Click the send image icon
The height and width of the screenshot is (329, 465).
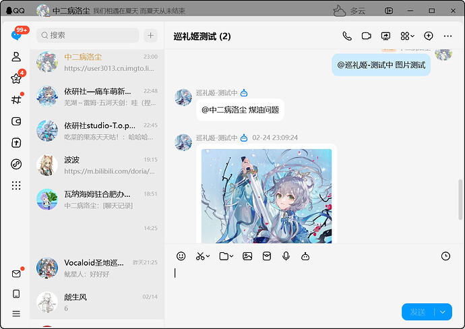click(247, 256)
